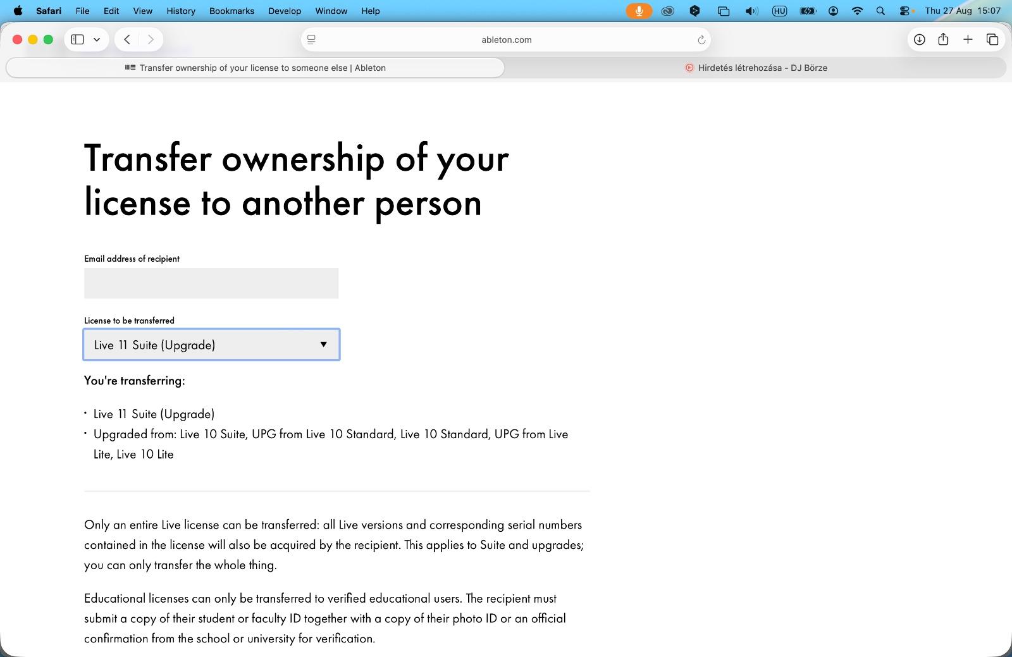Make the Safari window full screen

pos(48,39)
